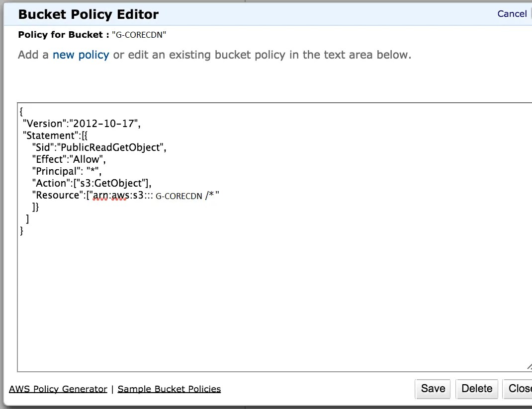Click the textarea resize grip handle
Screen dimensions: 532x409
530,367
